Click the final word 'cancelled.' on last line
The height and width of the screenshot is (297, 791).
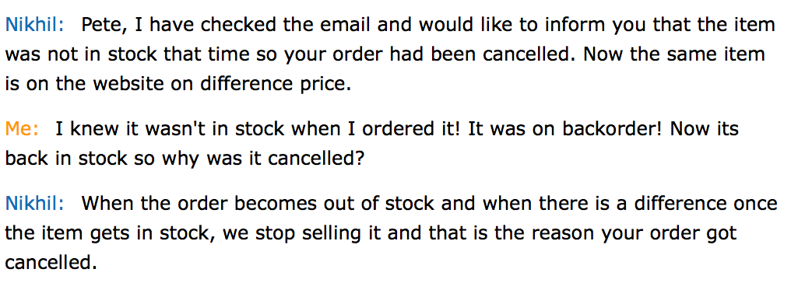51,263
